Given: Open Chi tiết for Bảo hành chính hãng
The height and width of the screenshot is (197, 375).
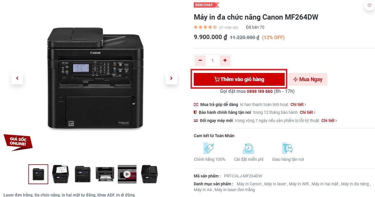Looking at the screenshot, I should (307, 112).
